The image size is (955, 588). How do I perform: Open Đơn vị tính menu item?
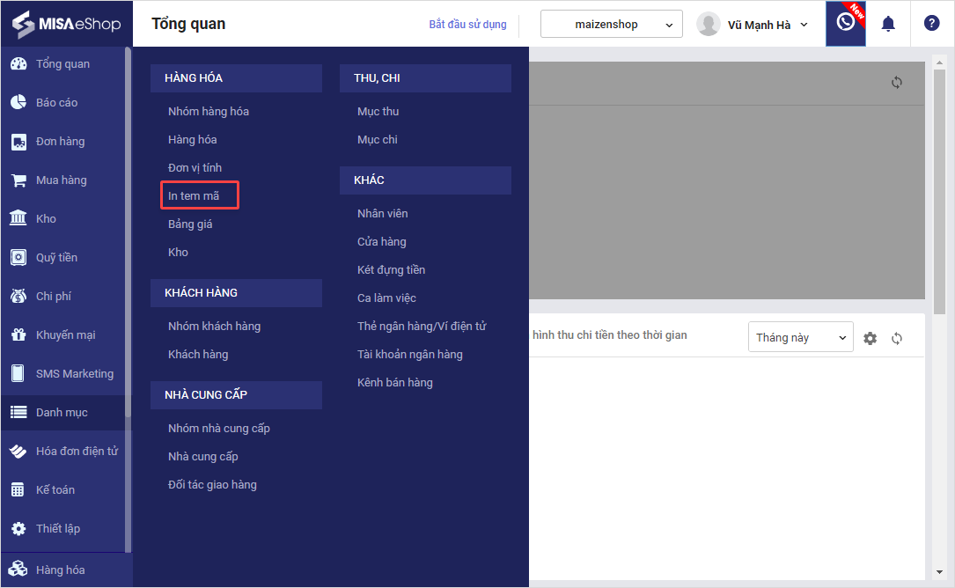point(195,167)
